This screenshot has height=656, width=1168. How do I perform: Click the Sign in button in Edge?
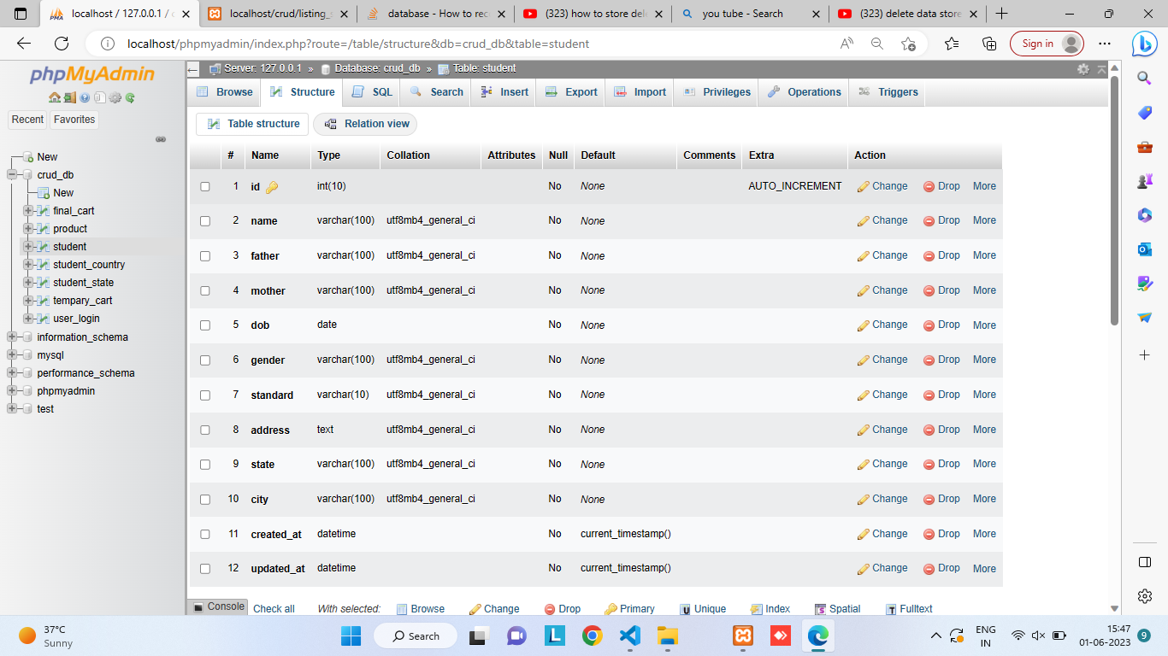coord(1047,44)
